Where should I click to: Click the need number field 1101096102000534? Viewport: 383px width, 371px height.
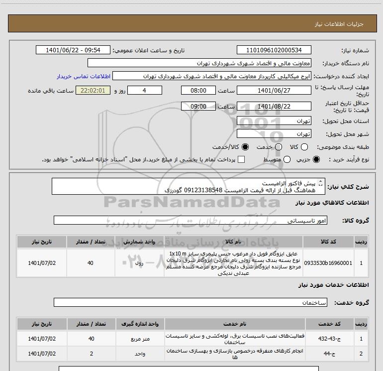pos(274,50)
